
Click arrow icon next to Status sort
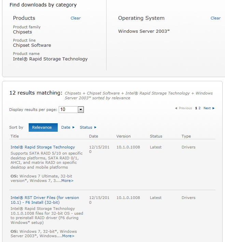pyautogui.click(x=95, y=127)
